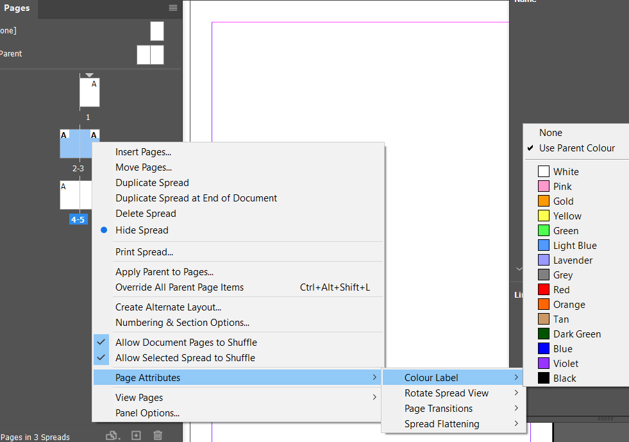Viewport: 629px width, 442px height.
Task: Uncheck Allow Document Pages to Shuffle
Action: pos(185,343)
